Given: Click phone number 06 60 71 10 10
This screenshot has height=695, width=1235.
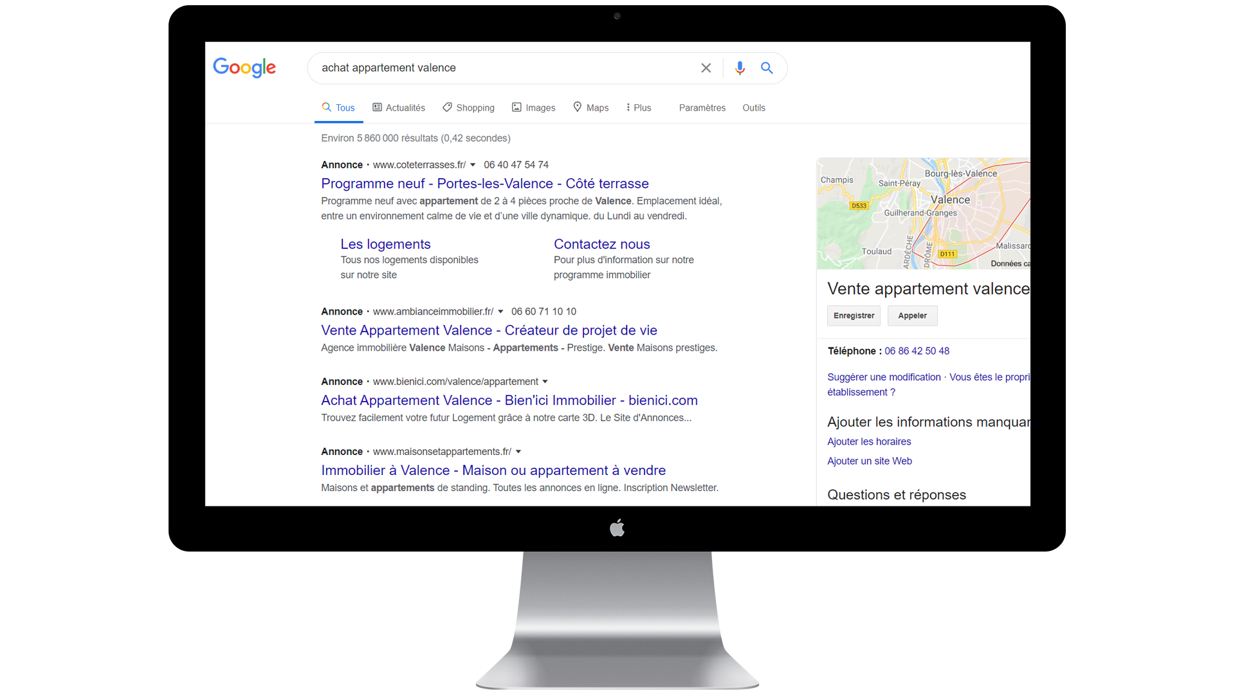Looking at the screenshot, I should tap(544, 311).
